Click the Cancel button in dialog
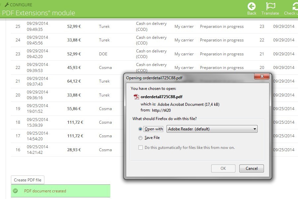 click(x=251, y=168)
